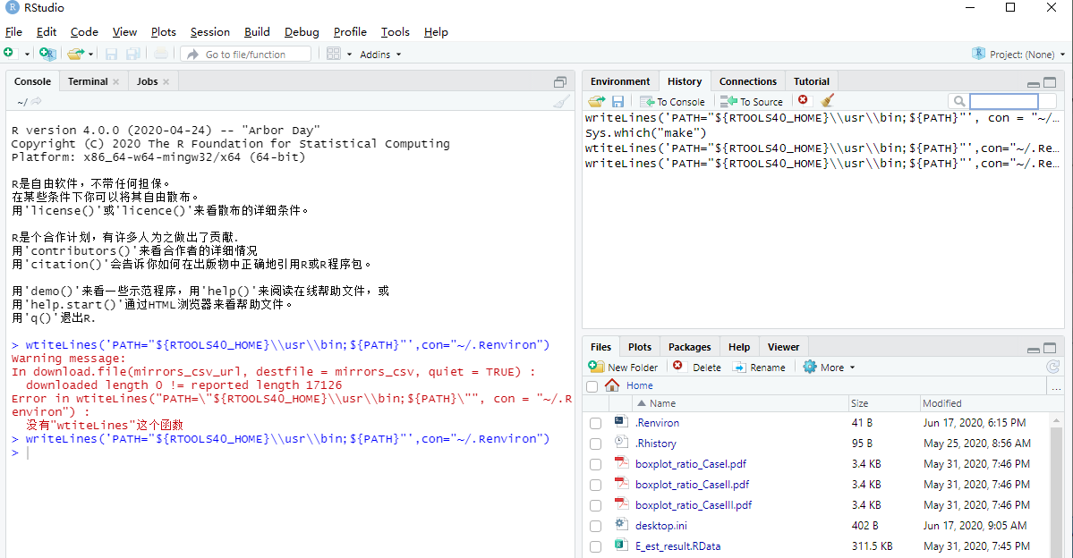Check the .Rhistory file checkbox
Image resolution: width=1073 pixels, height=558 pixels.
coord(595,444)
